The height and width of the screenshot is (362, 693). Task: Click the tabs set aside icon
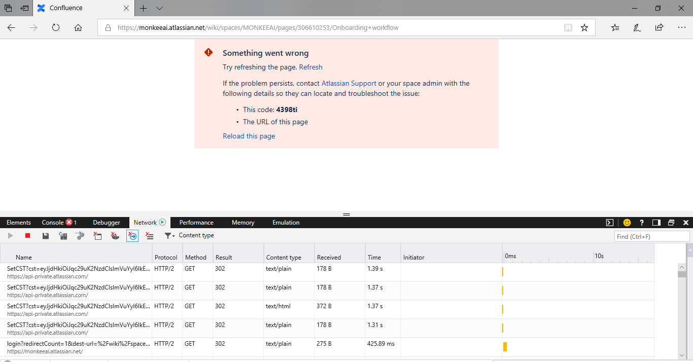tap(8, 8)
